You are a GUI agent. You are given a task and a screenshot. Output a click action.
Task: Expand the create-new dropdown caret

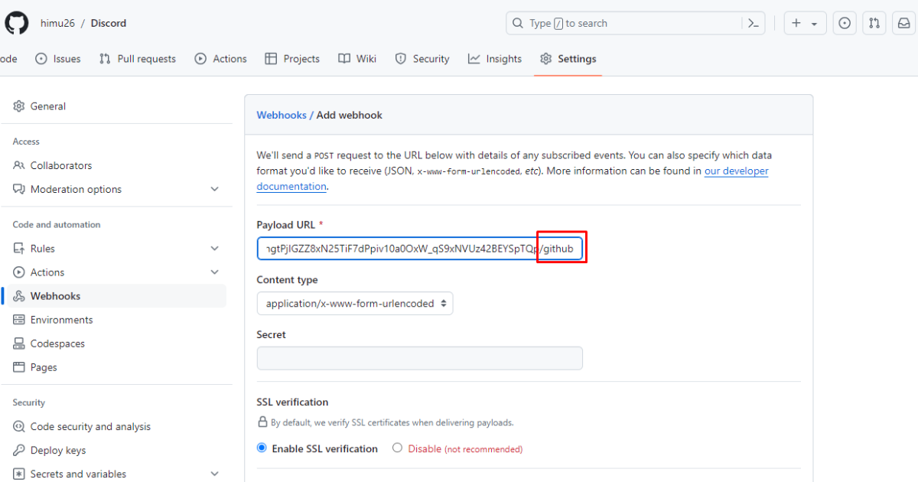point(814,24)
